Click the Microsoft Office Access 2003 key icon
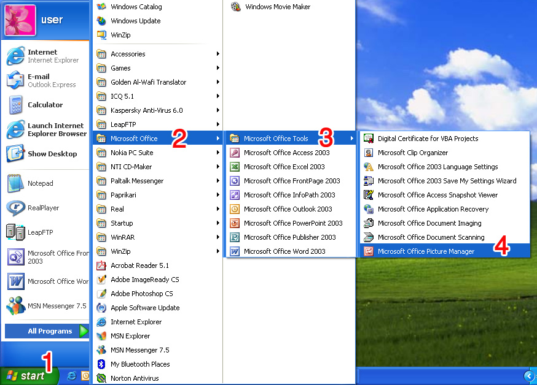Viewport: 537px width, 385px height. click(235, 153)
